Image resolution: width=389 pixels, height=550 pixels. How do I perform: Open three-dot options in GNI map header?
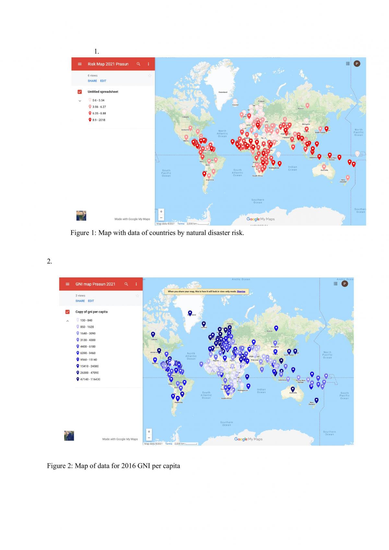[x=136, y=284]
